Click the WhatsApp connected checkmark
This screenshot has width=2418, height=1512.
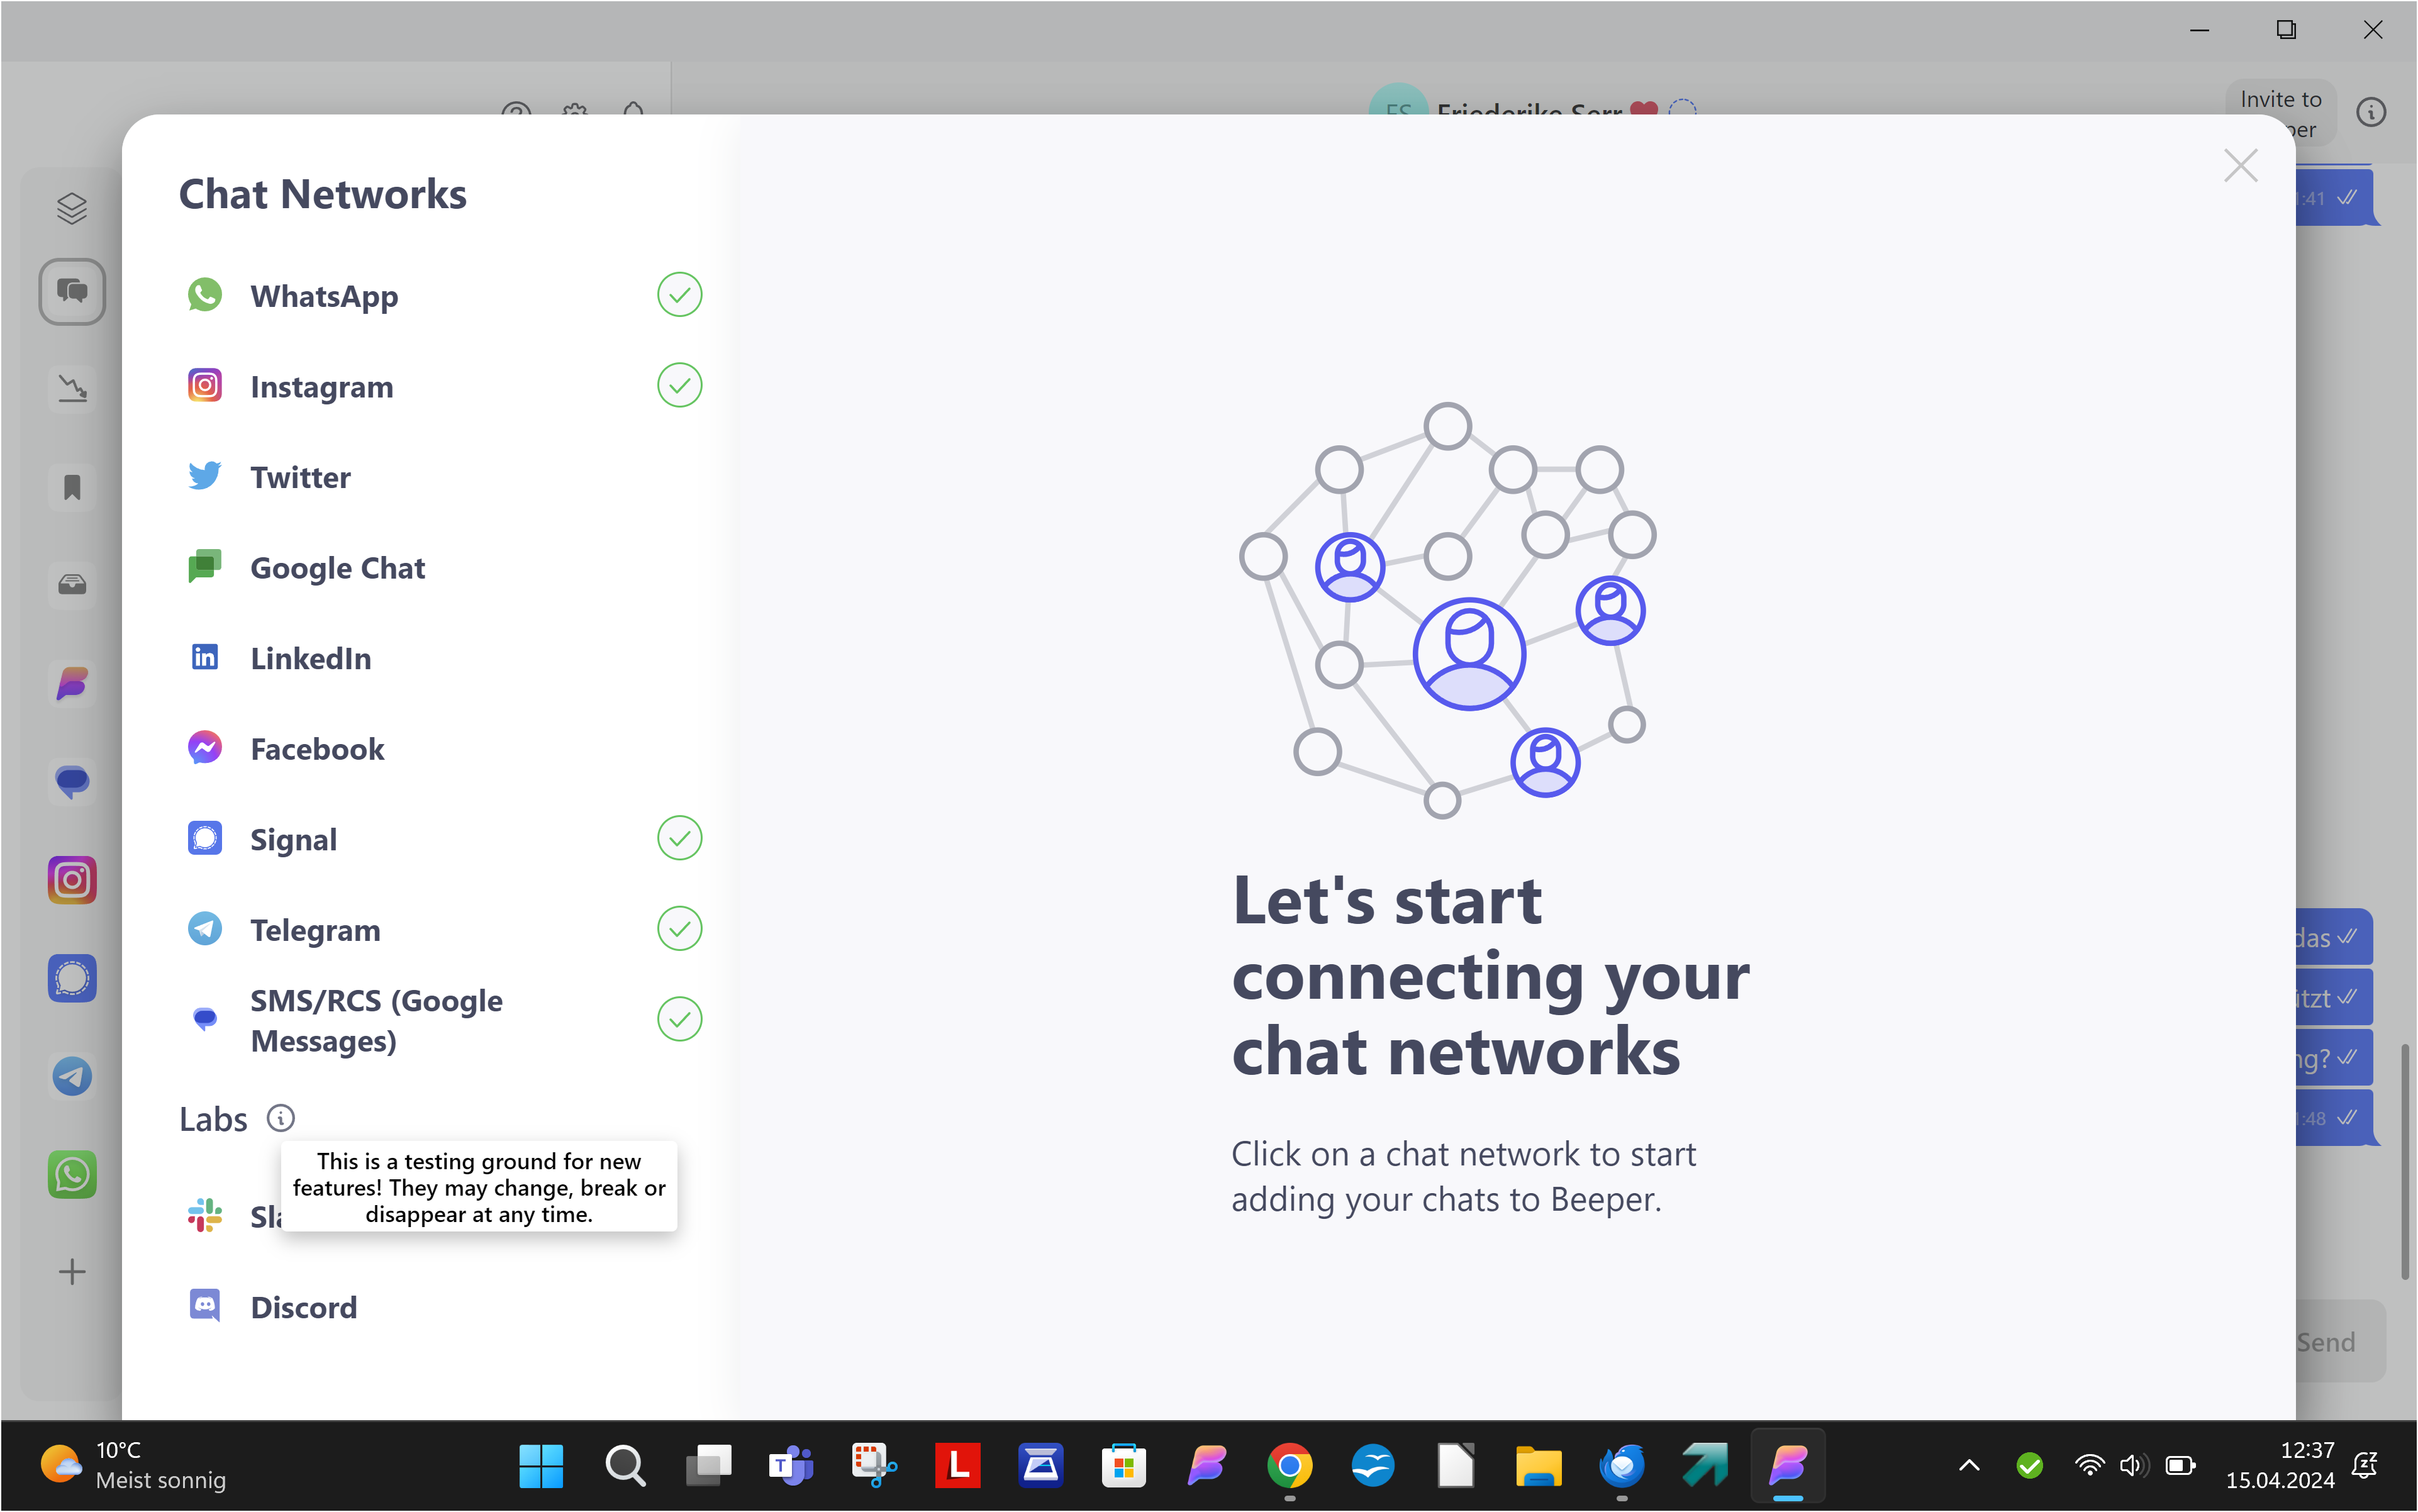coord(679,295)
